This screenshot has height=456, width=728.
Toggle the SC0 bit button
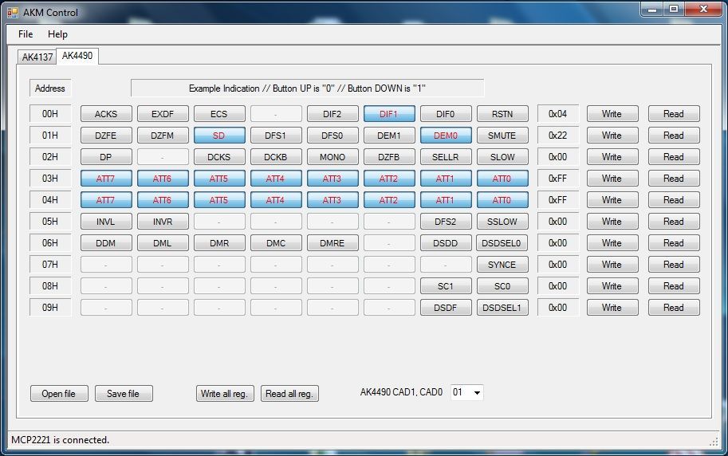coord(502,286)
